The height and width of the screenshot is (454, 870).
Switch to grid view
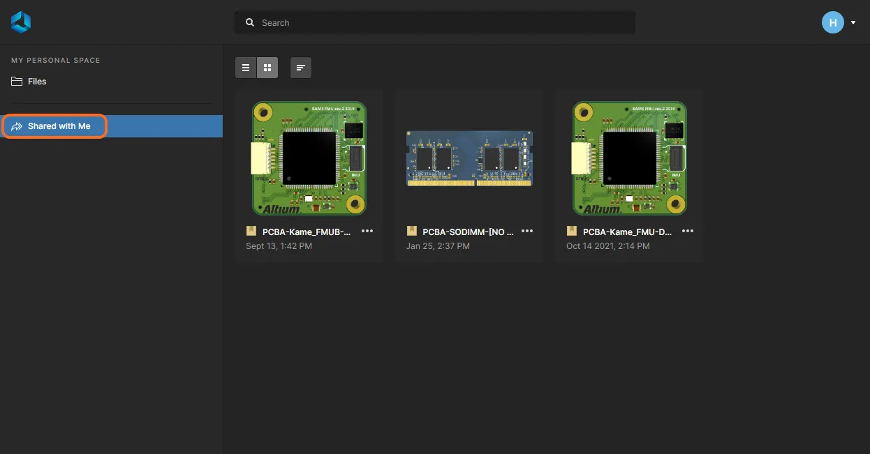click(x=267, y=68)
